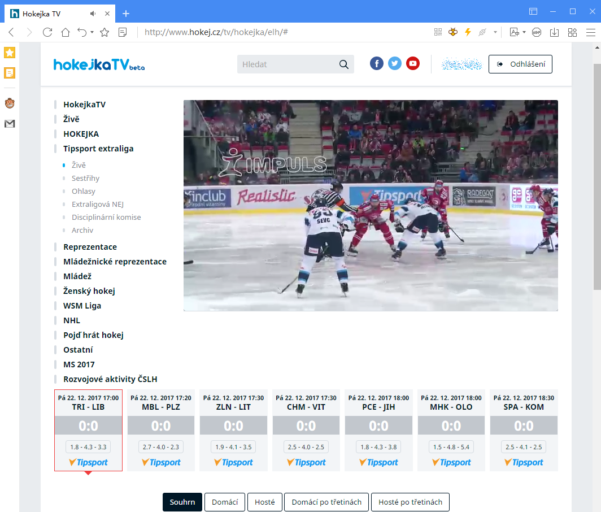This screenshot has height=512, width=601.
Task: Open a new browser tab
Action: (x=126, y=13)
